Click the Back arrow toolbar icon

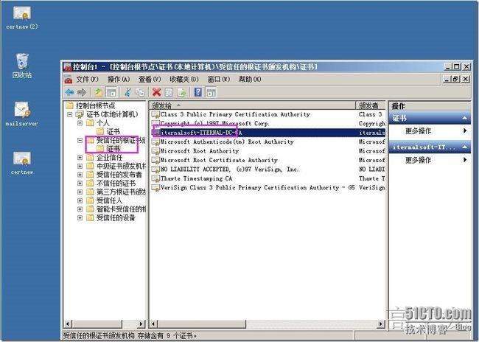coord(70,92)
